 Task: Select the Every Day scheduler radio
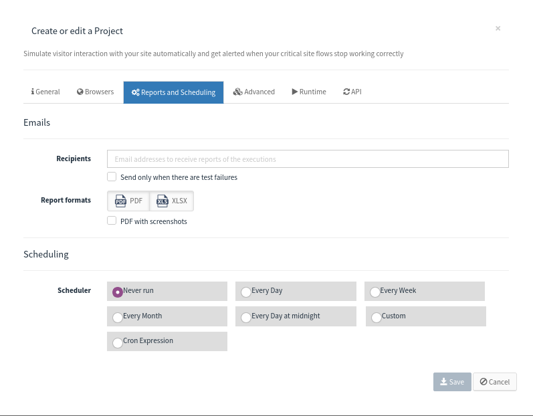(x=246, y=292)
